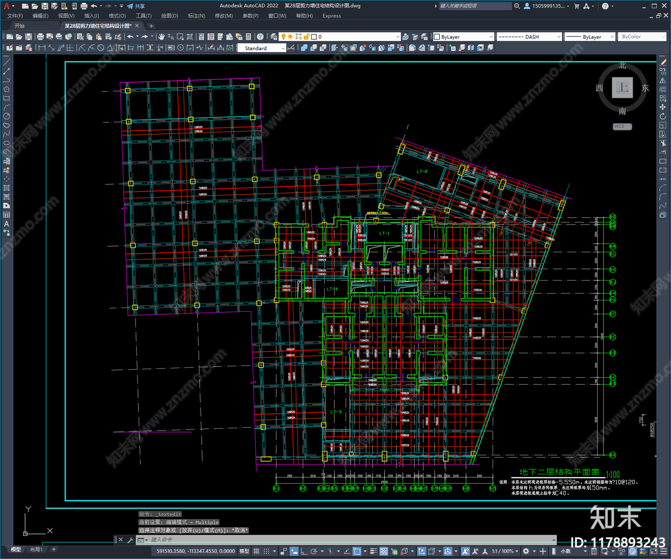Screen dimensions: 671x559
Task: Select the Rotate tool in right toolbar
Action: coord(663,116)
